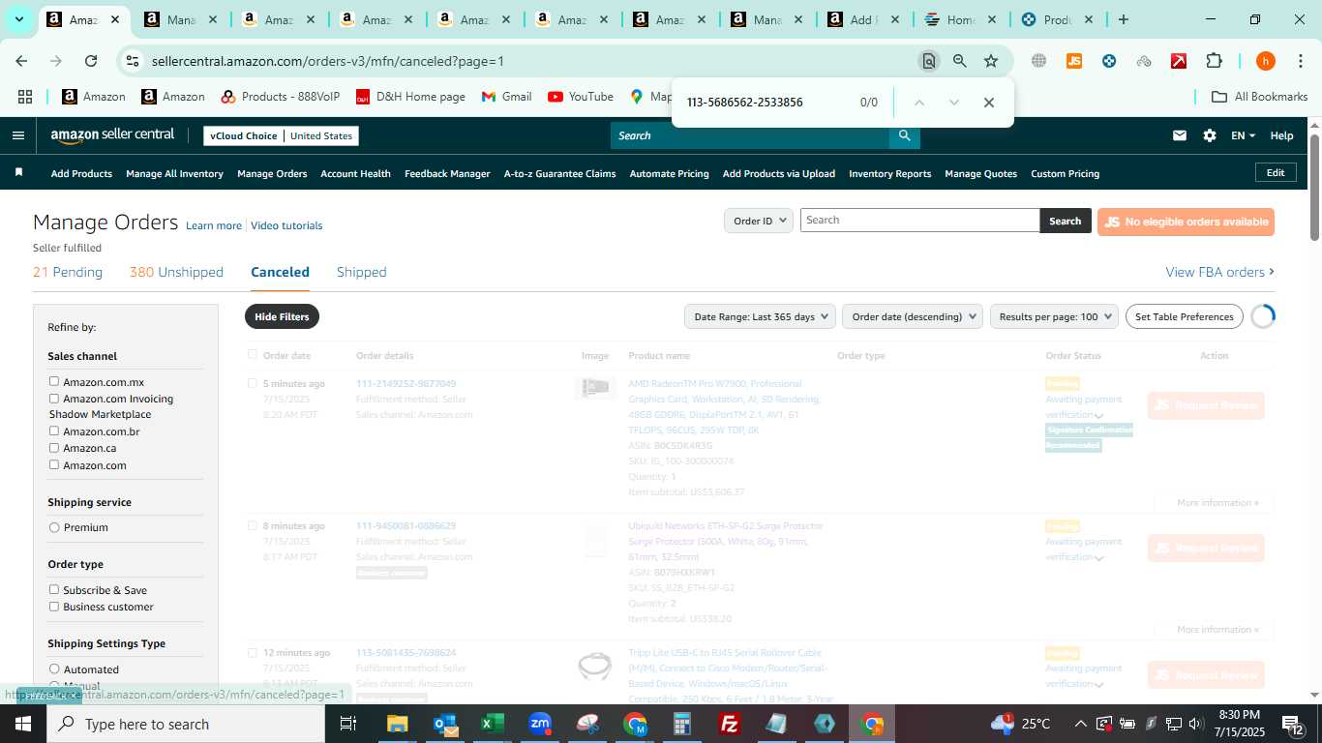Switch to the Unshipped orders tab
The height and width of the screenshot is (743, 1322).
(176, 272)
